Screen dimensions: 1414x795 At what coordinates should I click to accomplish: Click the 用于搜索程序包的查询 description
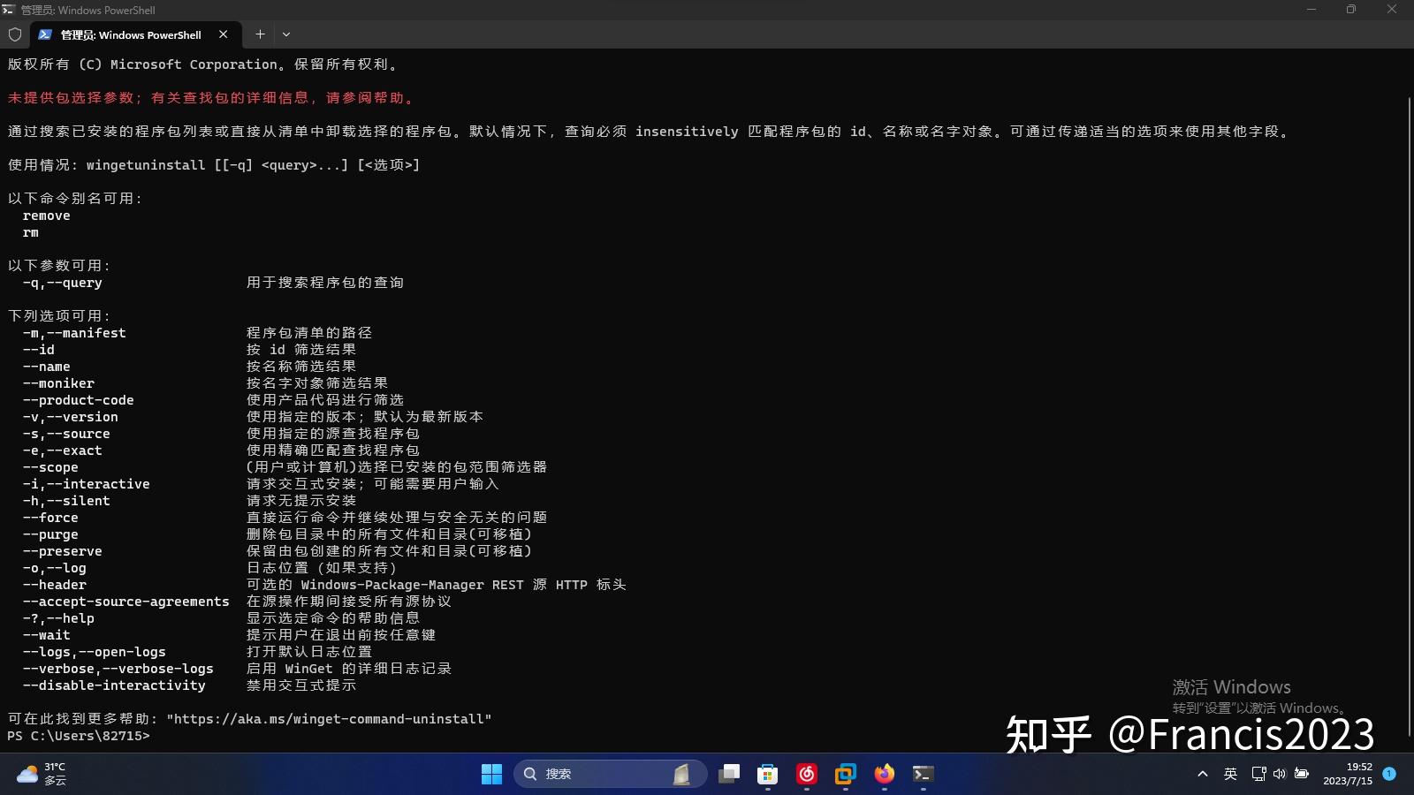(x=325, y=283)
